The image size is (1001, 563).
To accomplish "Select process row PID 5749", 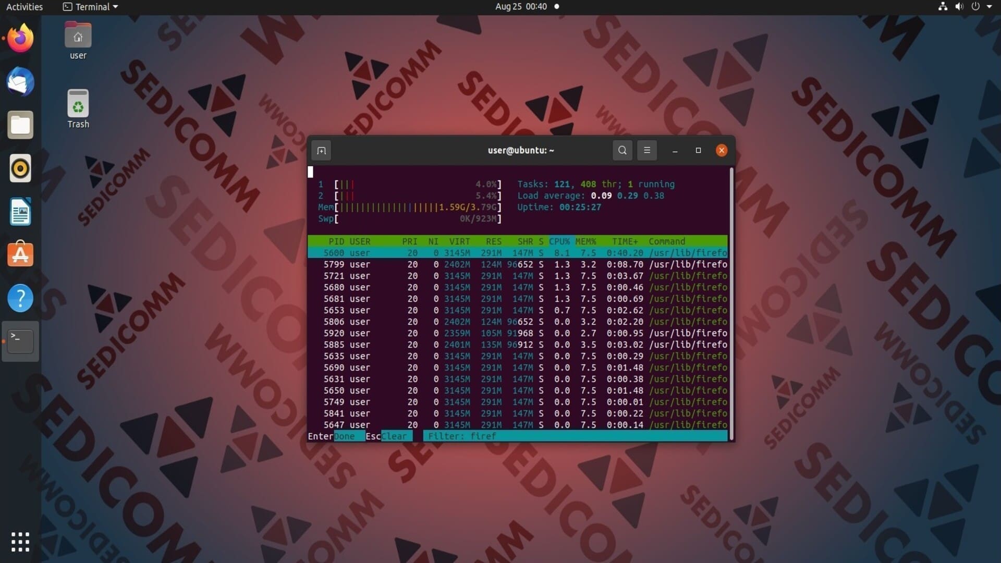I will (518, 402).
